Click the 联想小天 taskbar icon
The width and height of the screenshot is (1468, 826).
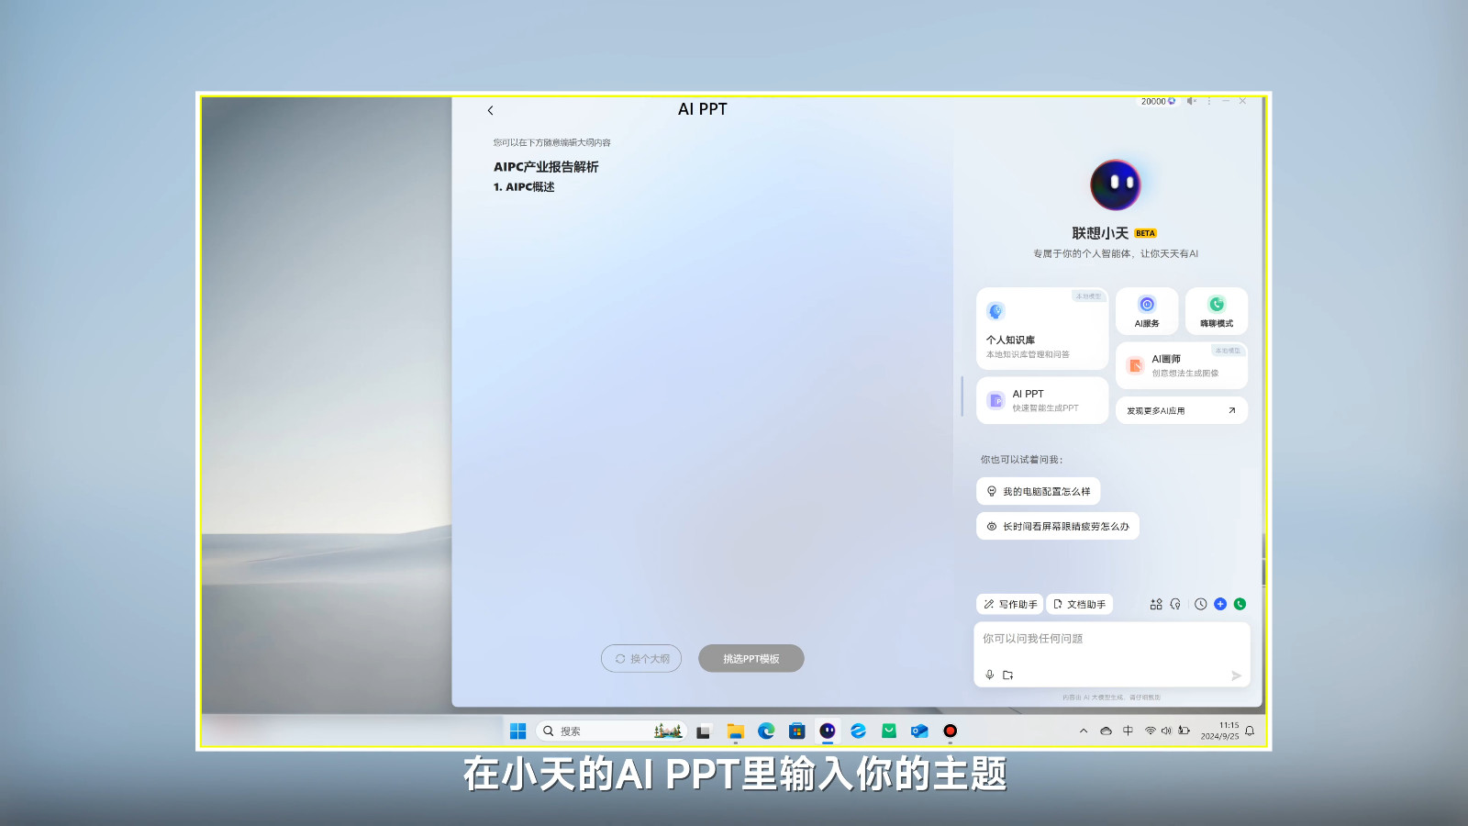(x=828, y=731)
